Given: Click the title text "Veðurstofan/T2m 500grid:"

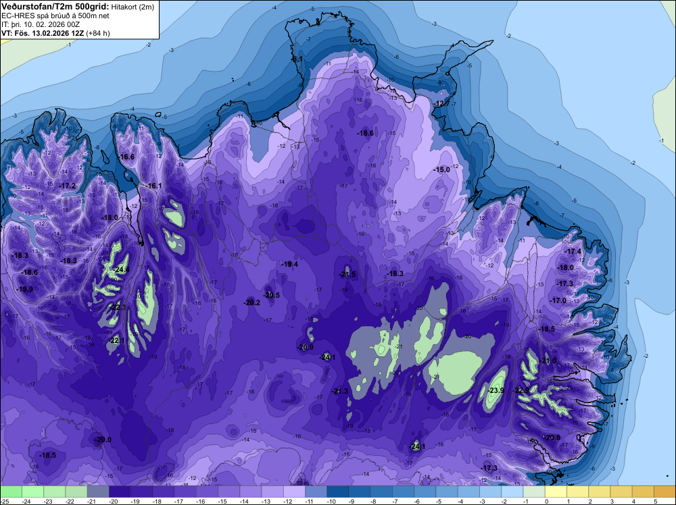Looking at the screenshot, I should 55,7.
